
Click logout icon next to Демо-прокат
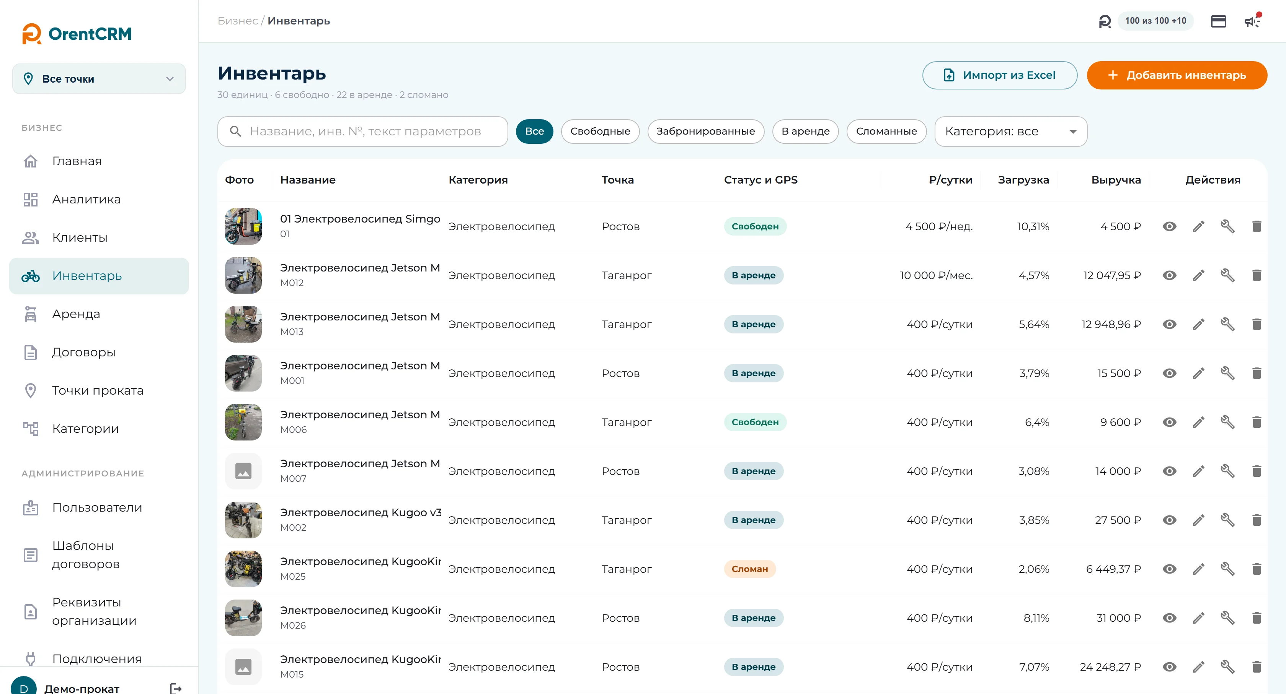click(x=176, y=689)
